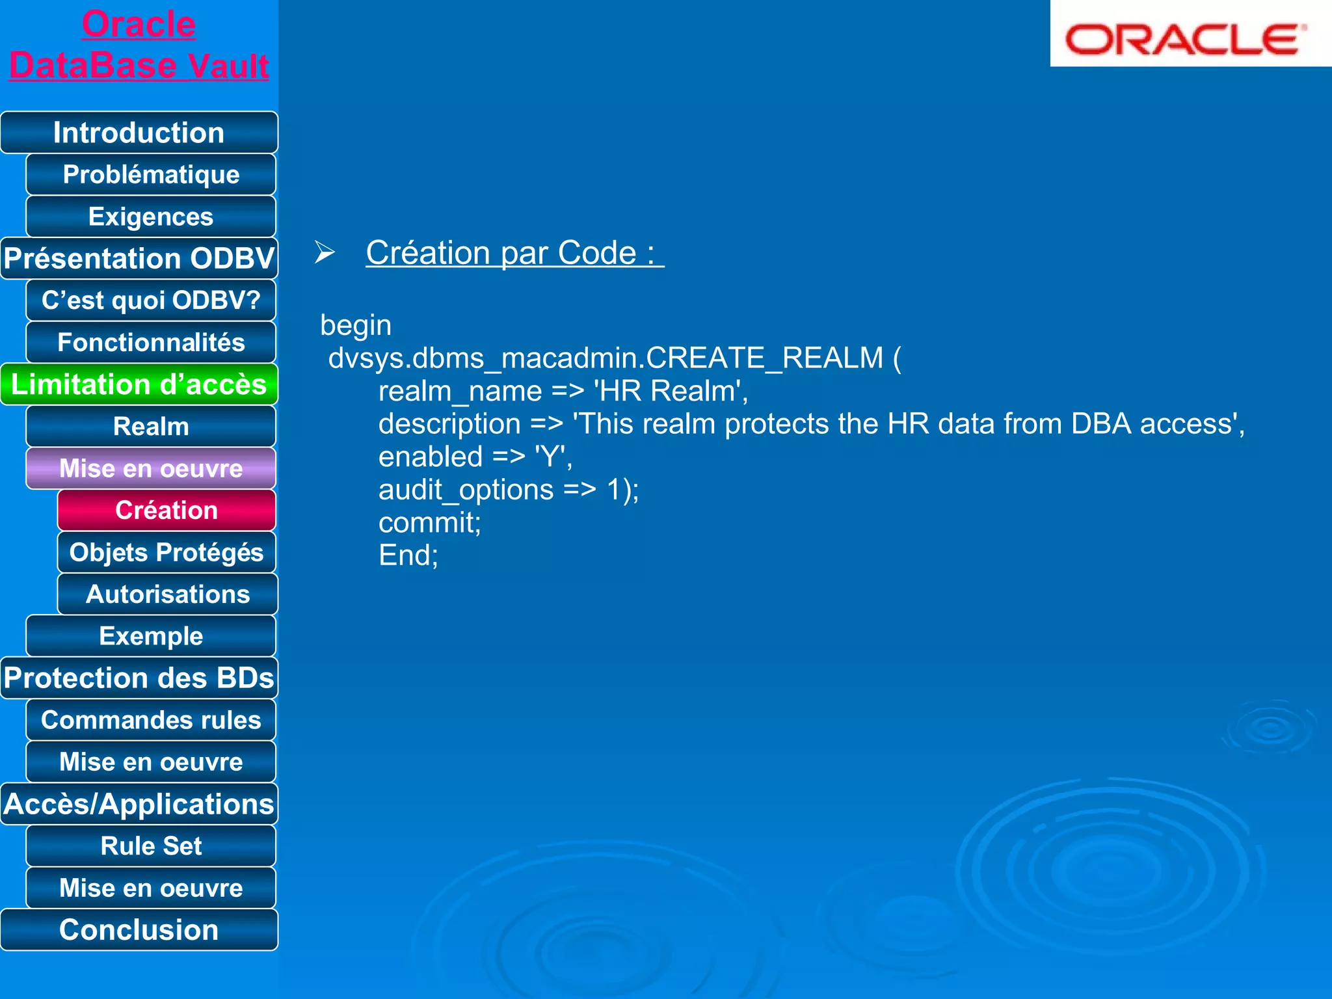Viewport: 1332px width, 999px height.
Task: Jump to Protection des BDs
Action: (x=139, y=678)
